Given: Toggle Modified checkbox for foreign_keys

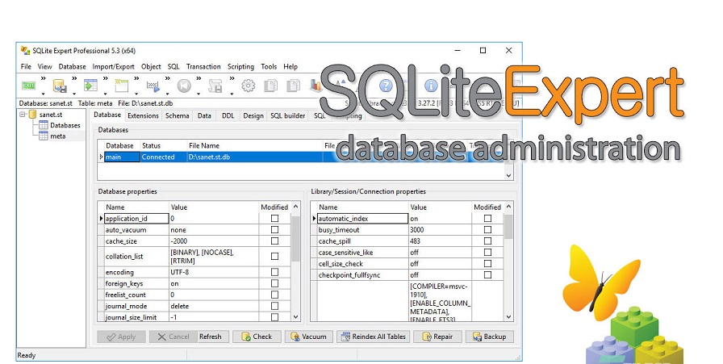Looking at the screenshot, I should pyautogui.click(x=275, y=283).
